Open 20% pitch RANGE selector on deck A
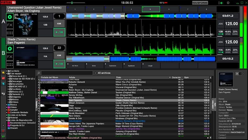 click(x=235, y=32)
